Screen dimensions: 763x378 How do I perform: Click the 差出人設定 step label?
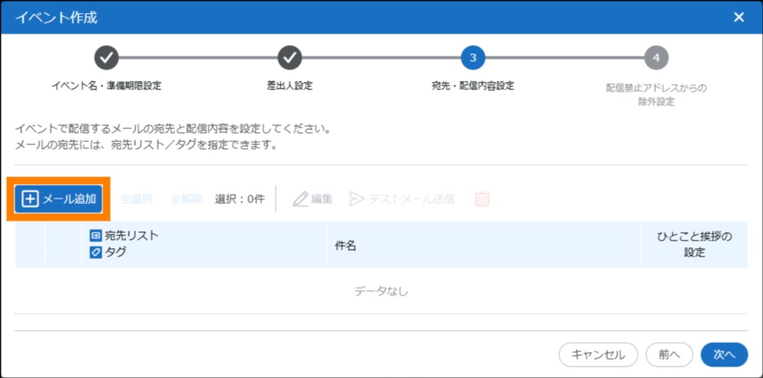289,86
